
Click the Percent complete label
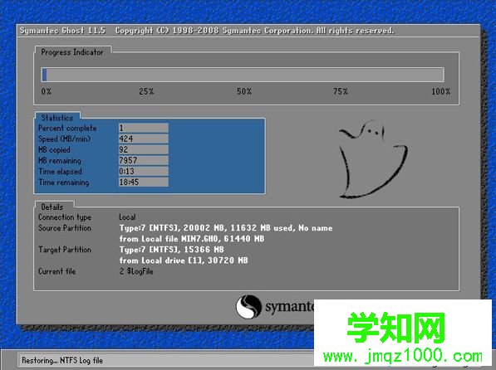pos(67,129)
